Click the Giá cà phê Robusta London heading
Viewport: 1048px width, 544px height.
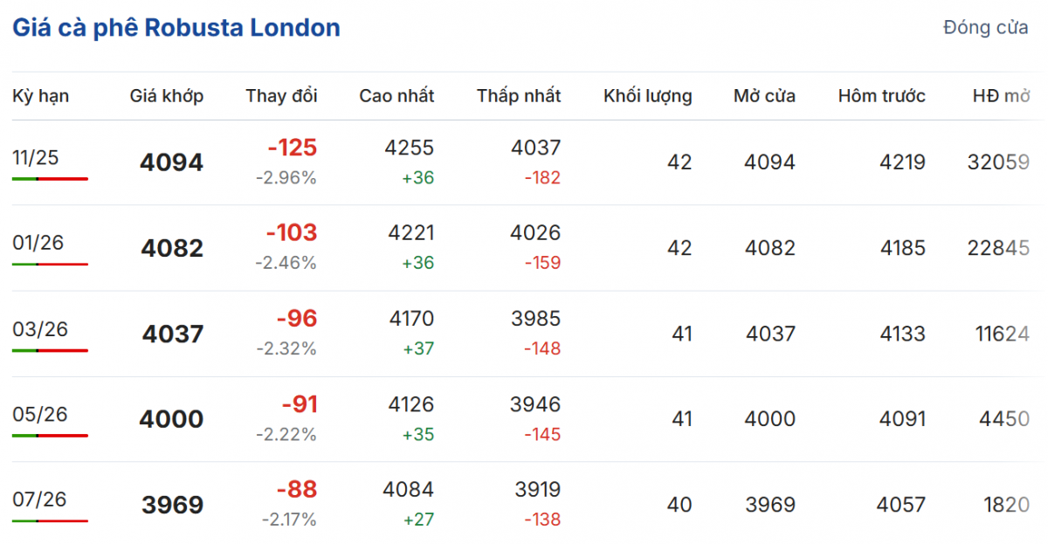click(x=176, y=28)
